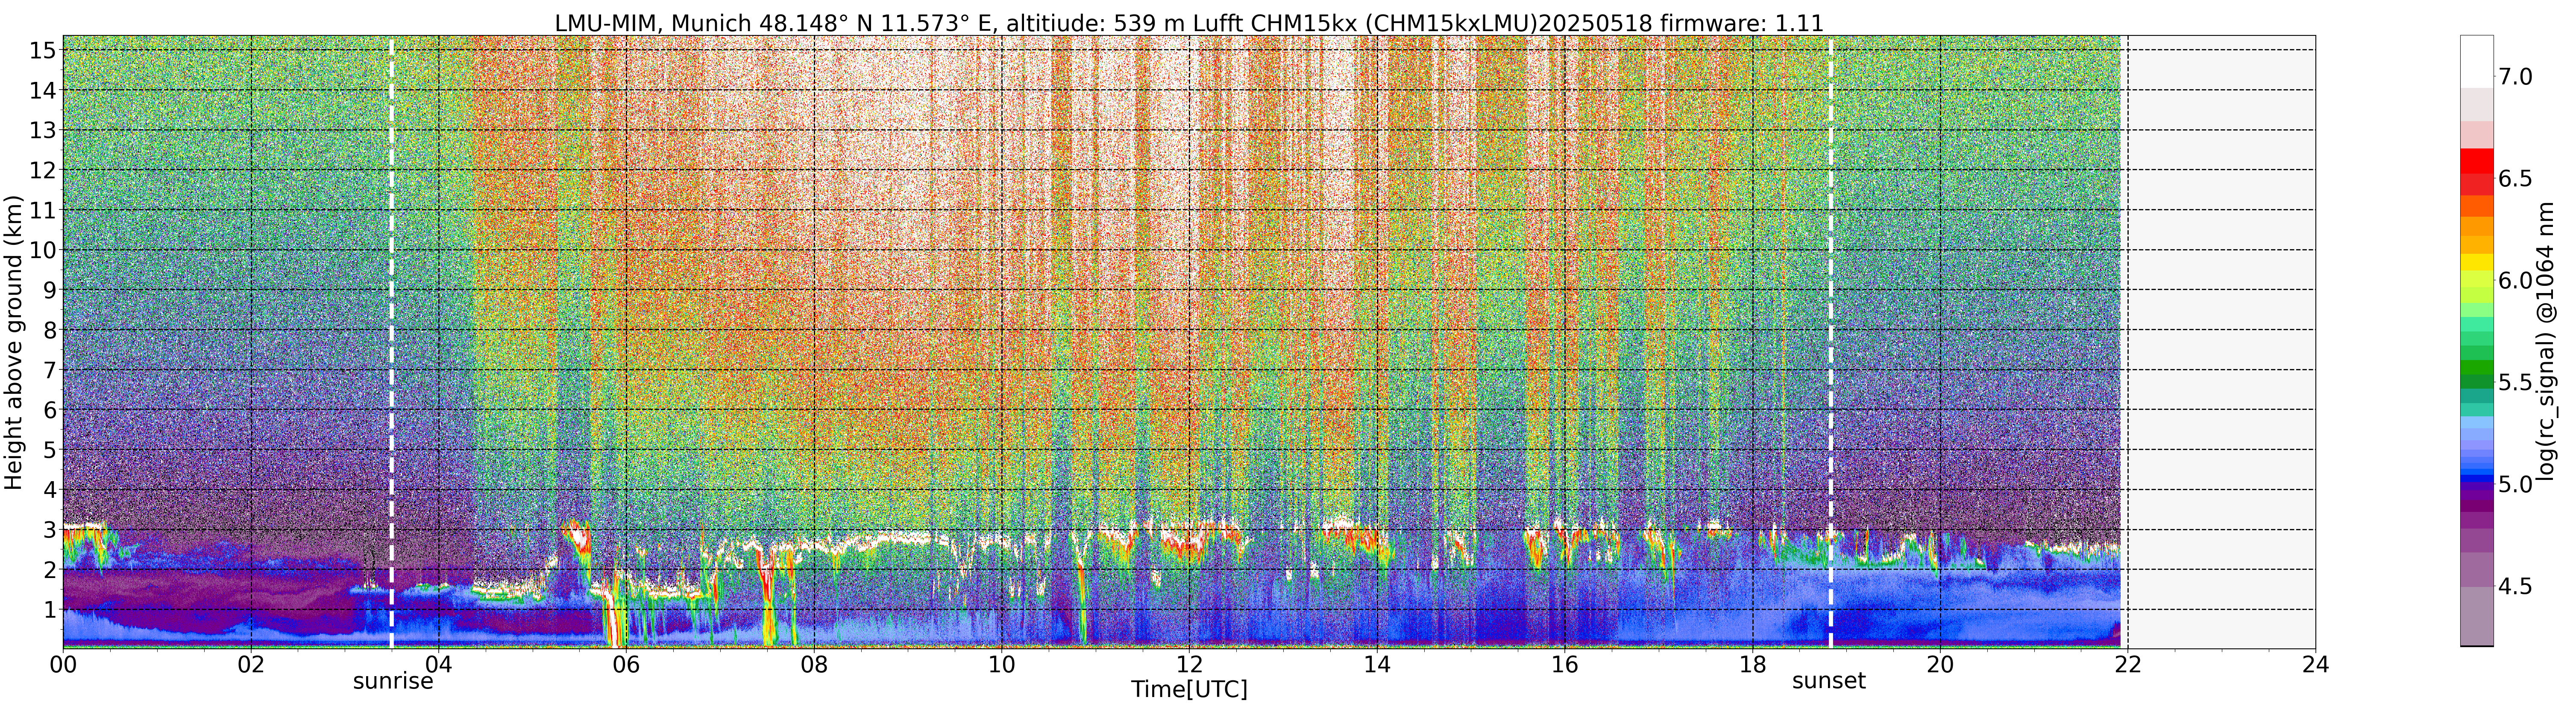Click the time axis tick label '08'
This screenshot has width=2576, height=703.
point(814,664)
